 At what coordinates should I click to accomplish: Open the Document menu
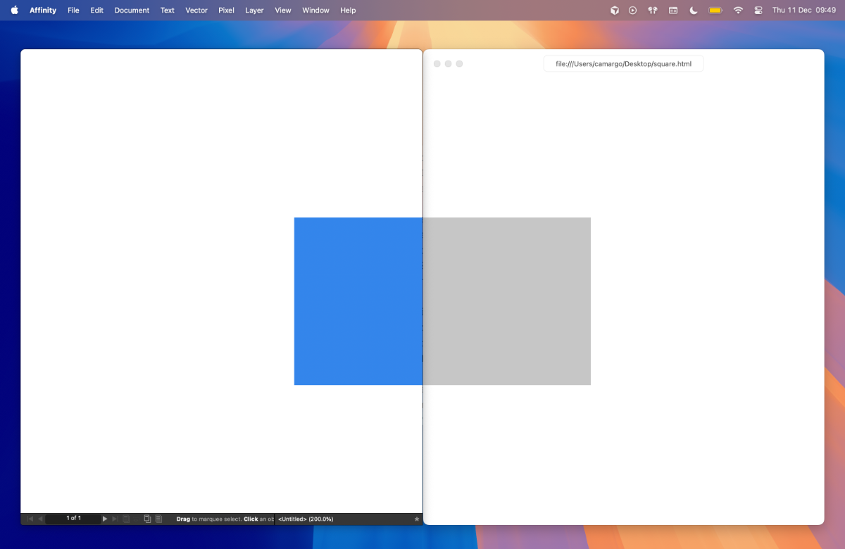pos(131,10)
